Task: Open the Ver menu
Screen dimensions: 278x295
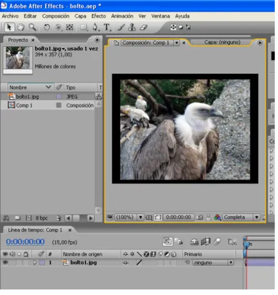Action: (x=142, y=16)
